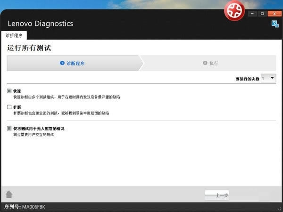This screenshot has height=212, width=283.
Task: Toggle the 仅将测试用于无人照管的情况 checkbox
Action: (x=9, y=128)
